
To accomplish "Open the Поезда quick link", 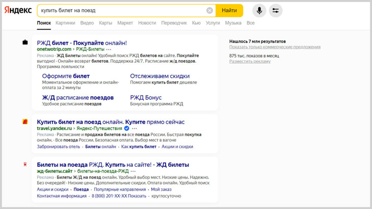I will (x=81, y=189).
